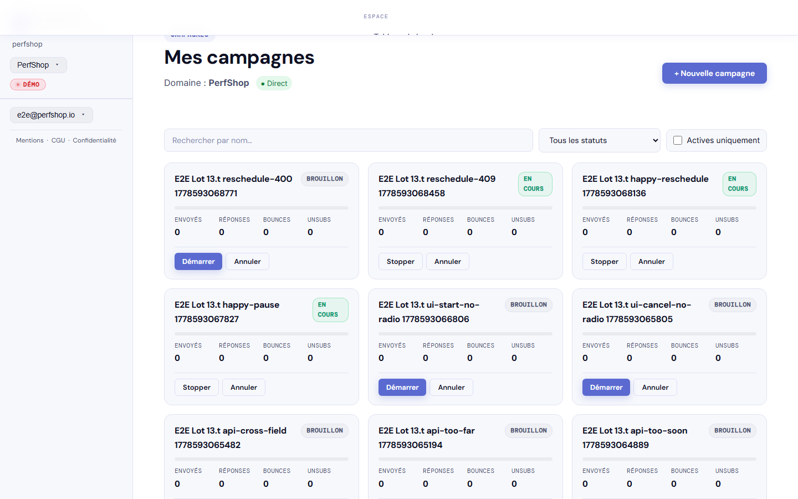Click BROUILLON badge on ui-cancel-no-radio card

coord(733,305)
